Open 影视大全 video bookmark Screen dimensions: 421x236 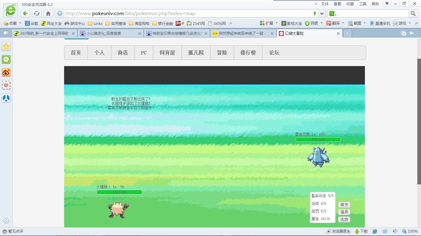[x=292, y=23]
